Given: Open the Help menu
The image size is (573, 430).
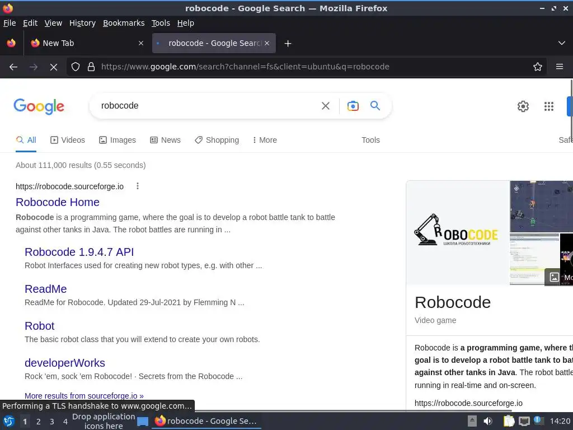Looking at the screenshot, I should point(186,23).
